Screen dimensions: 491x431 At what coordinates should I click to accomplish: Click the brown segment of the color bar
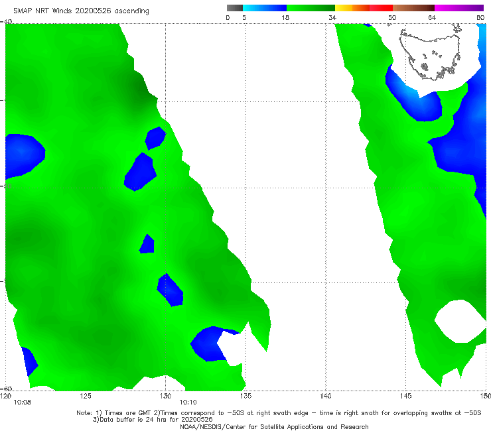click(x=413, y=8)
